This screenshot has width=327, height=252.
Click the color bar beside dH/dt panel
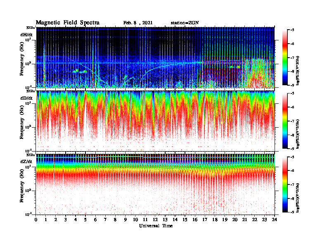tap(285, 58)
